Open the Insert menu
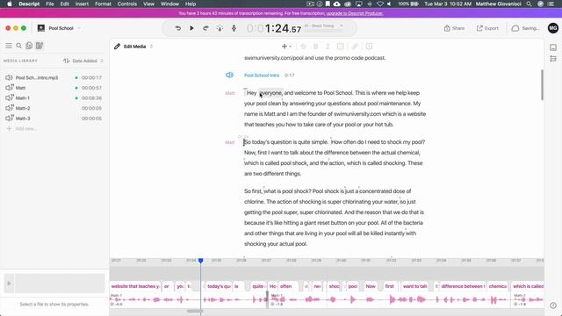This screenshot has height=316, width=562. click(x=82, y=4)
